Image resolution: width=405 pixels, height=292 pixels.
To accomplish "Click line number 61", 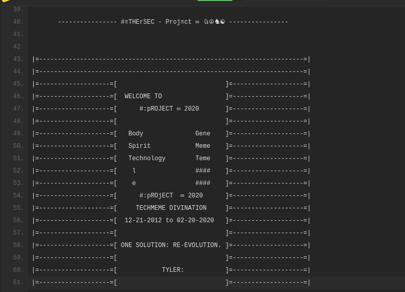I will (18, 282).
